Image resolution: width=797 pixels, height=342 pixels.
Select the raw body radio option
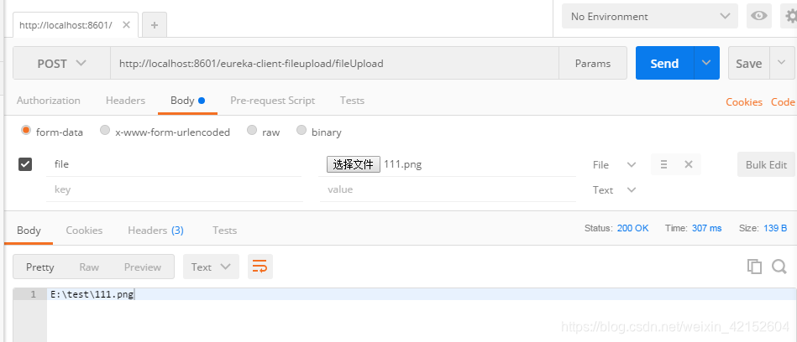point(252,131)
